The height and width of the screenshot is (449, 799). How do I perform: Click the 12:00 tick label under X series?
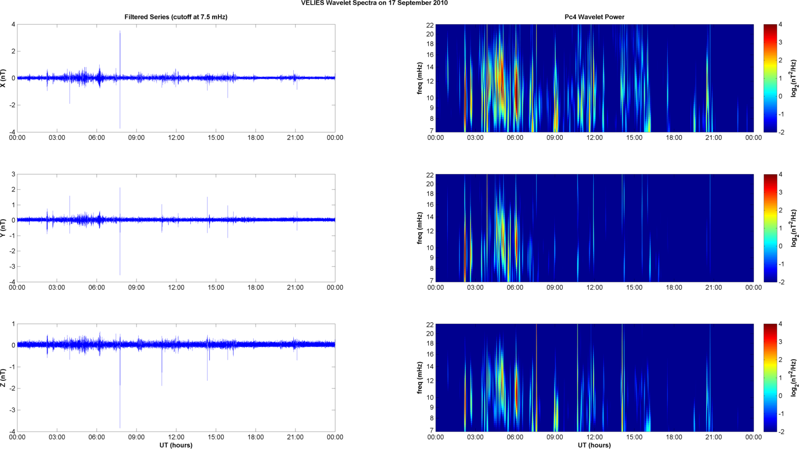(176, 138)
